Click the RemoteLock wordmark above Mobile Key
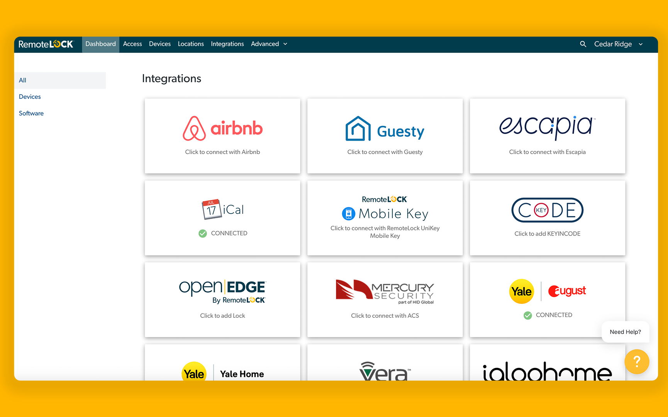The width and height of the screenshot is (668, 417). point(384,199)
